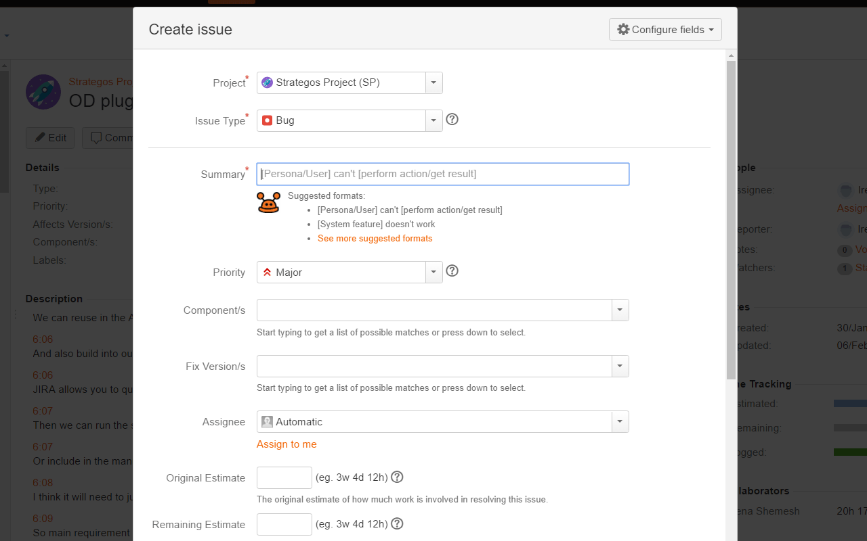Viewport: 867px width, 541px height.
Task: Open the Component/s dropdown
Action: pyautogui.click(x=619, y=310)
